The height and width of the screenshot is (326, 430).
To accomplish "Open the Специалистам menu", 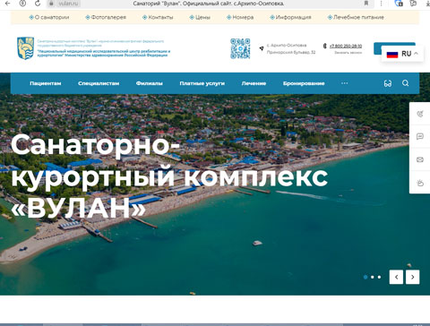I will tap(99, 83).
